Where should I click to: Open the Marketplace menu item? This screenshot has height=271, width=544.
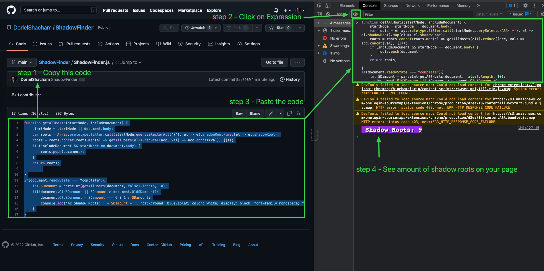(x=190, y=10)
